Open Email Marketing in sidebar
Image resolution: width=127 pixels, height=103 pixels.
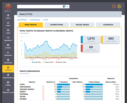point(8,76)
